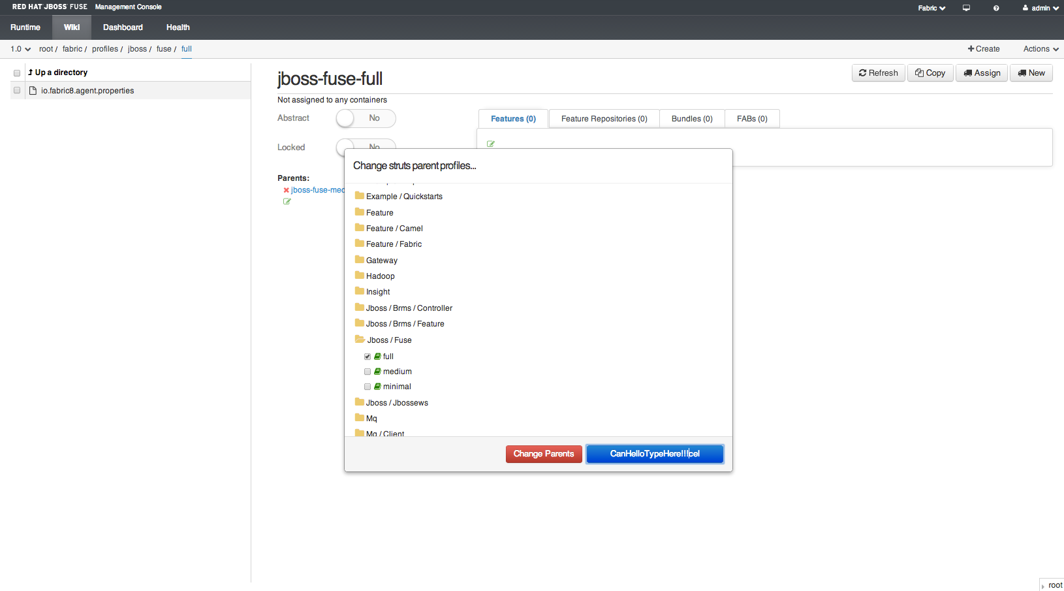The height and width of the screenshot is (591, 1064).
Task: Click the Refresh button
Action: 879,73
